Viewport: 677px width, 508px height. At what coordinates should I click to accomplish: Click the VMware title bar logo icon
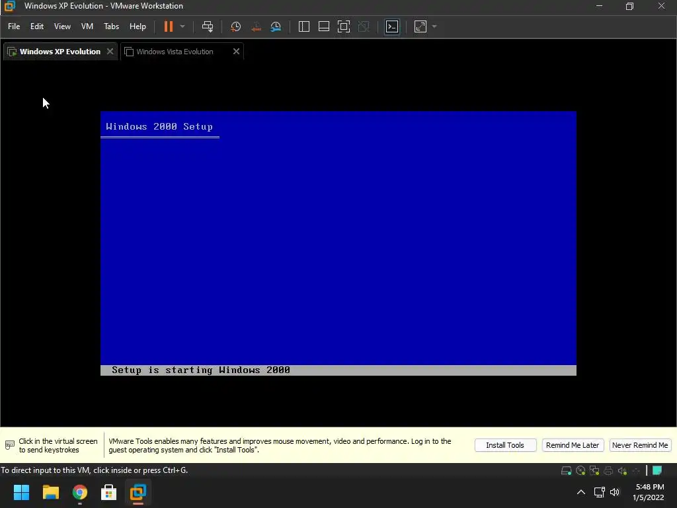(9, 6)
